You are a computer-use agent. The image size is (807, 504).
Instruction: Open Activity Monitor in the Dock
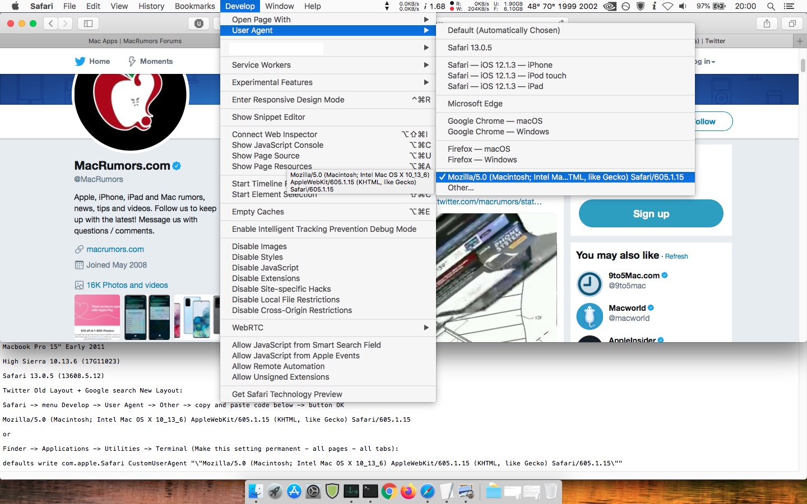351,492
